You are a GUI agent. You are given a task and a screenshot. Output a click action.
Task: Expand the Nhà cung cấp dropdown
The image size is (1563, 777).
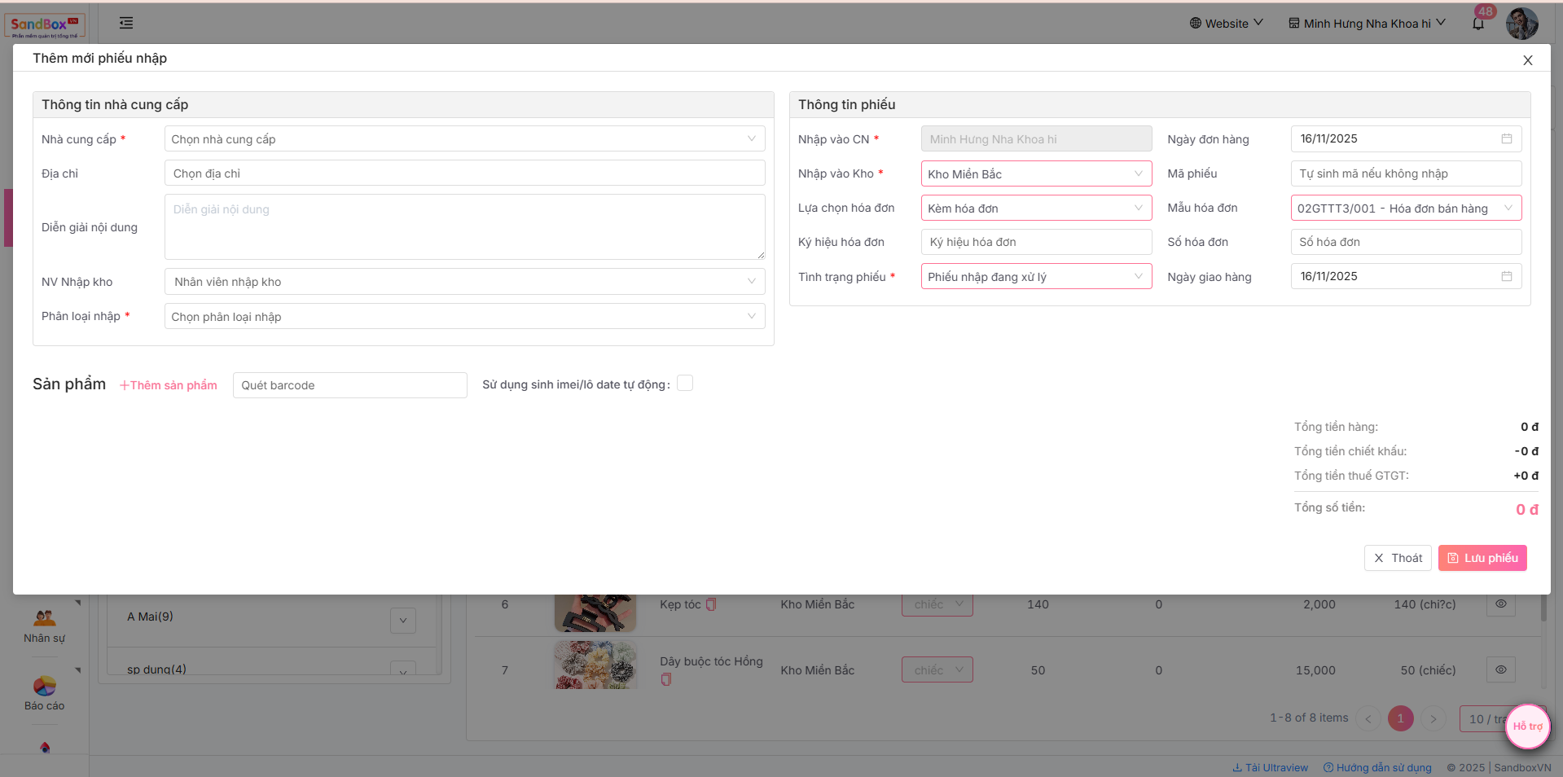[x=464, y=139]
